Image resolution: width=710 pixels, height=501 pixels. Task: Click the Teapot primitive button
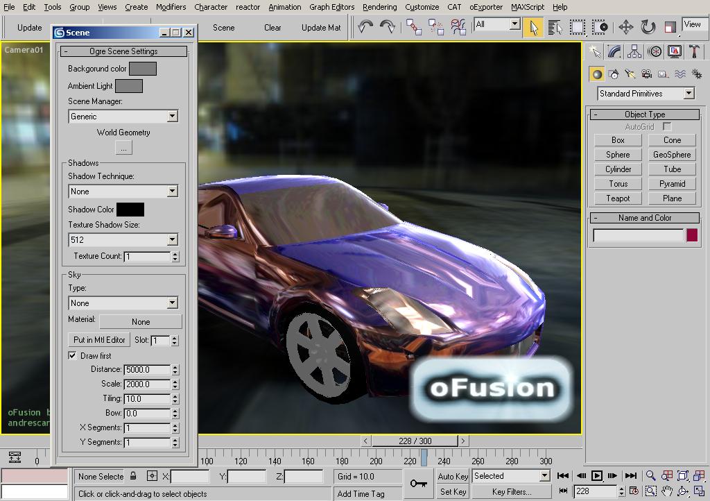click(618, 198)
